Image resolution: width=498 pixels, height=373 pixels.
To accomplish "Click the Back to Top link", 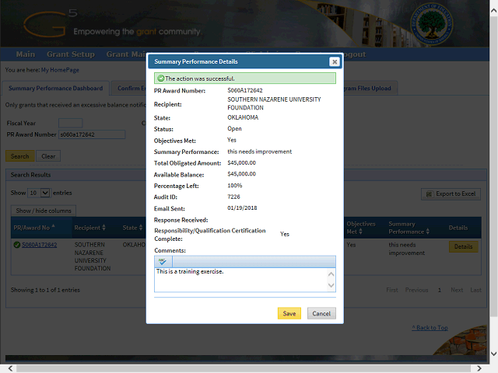I will 430,328.
